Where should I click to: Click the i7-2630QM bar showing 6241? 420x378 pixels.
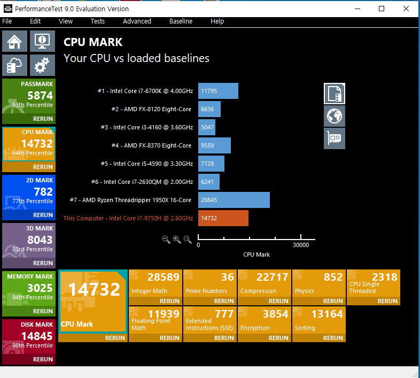coord(208,182)
